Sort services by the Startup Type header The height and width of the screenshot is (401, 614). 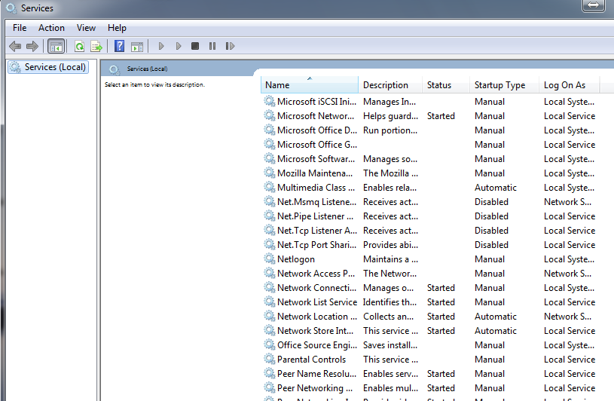pyautogui.click(x=499, y=85)
